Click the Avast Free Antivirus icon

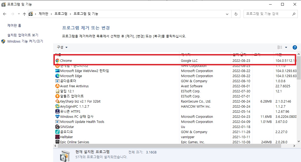point(57,86)
